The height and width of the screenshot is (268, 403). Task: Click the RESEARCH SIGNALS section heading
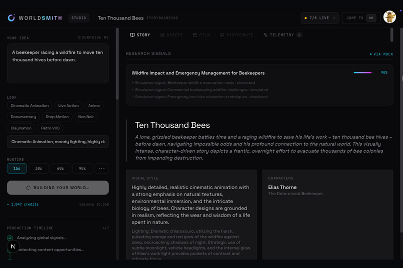[148, 53]
